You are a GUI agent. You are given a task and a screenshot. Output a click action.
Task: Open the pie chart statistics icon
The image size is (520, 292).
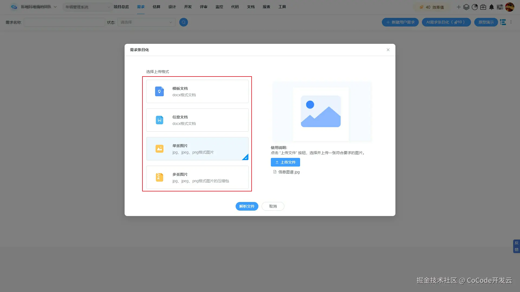[x=474, y=7]
